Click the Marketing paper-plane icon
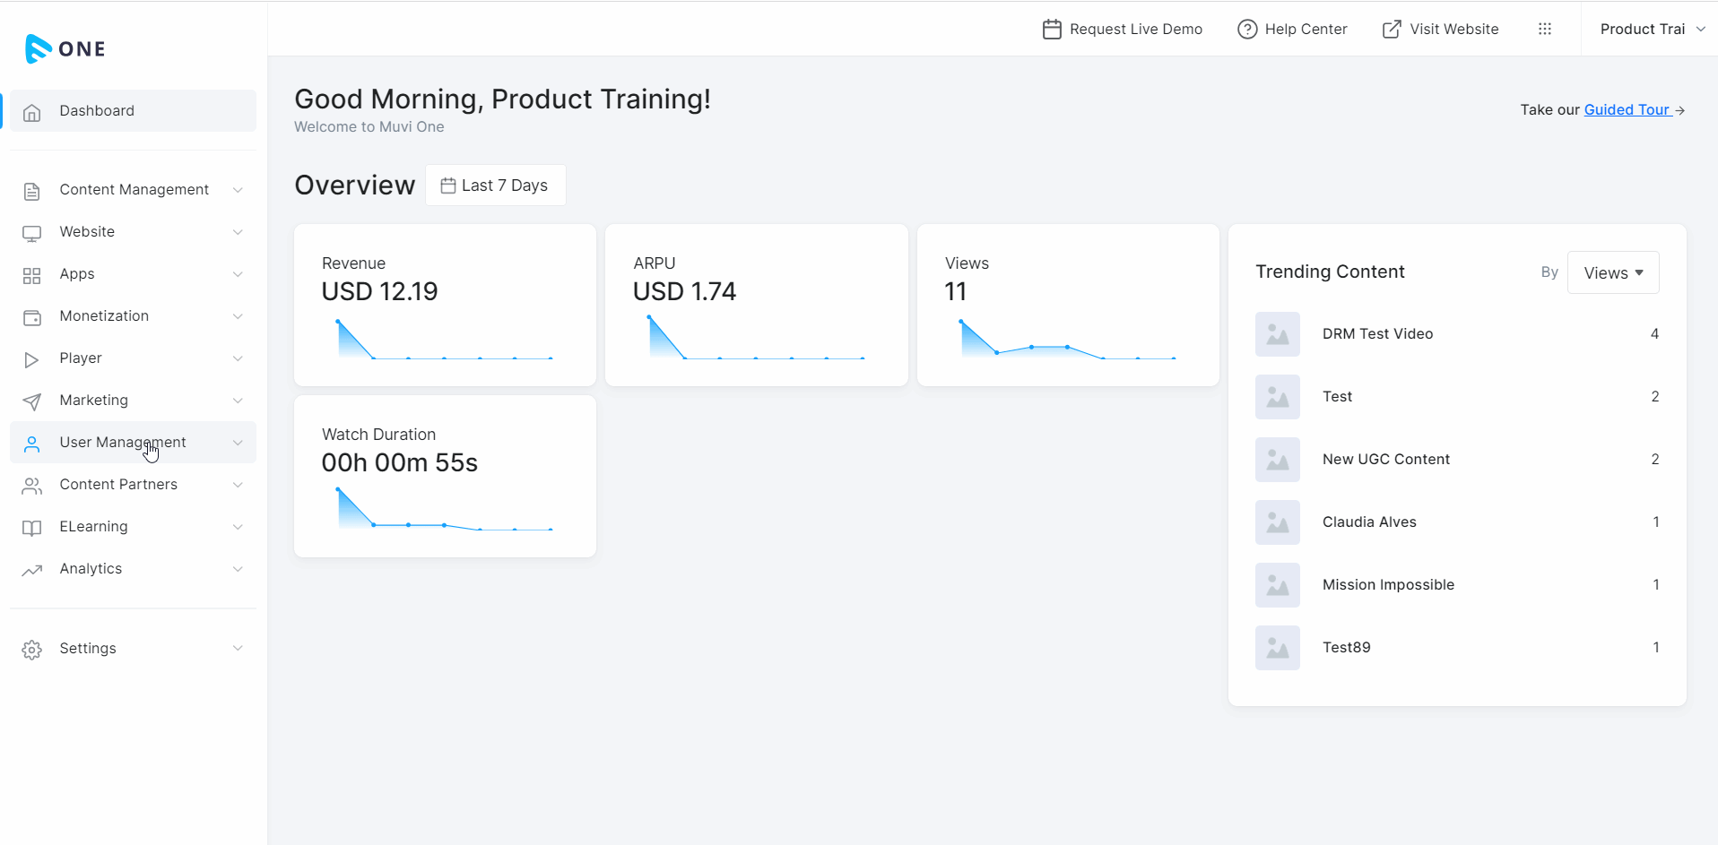The width and height of the screenshot is (1718, 845). click(32, 401)
